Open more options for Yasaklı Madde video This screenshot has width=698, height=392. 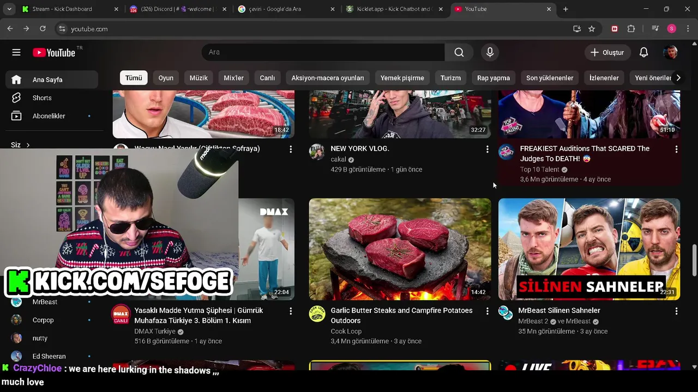coord(291,311)
